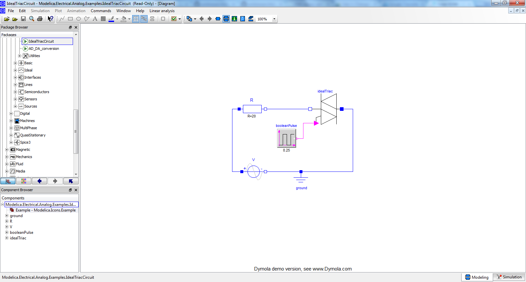Viewport: 526px width, 282px height.
Task: Switch to the Modeling tab
Action: click(477, 277)
